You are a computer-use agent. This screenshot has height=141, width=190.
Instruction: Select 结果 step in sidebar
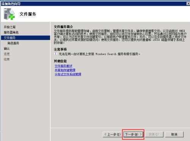7,59
